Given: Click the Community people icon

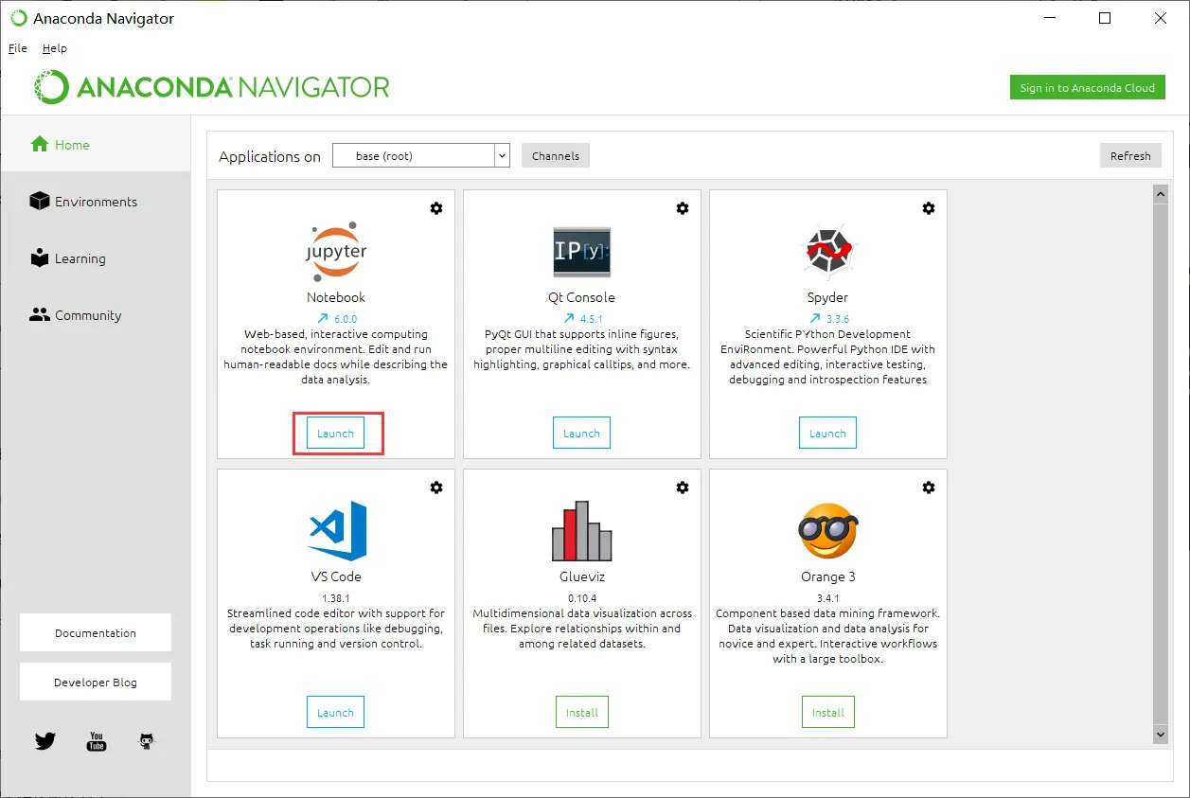Looking at the screenshot, I should coord(40,314).
